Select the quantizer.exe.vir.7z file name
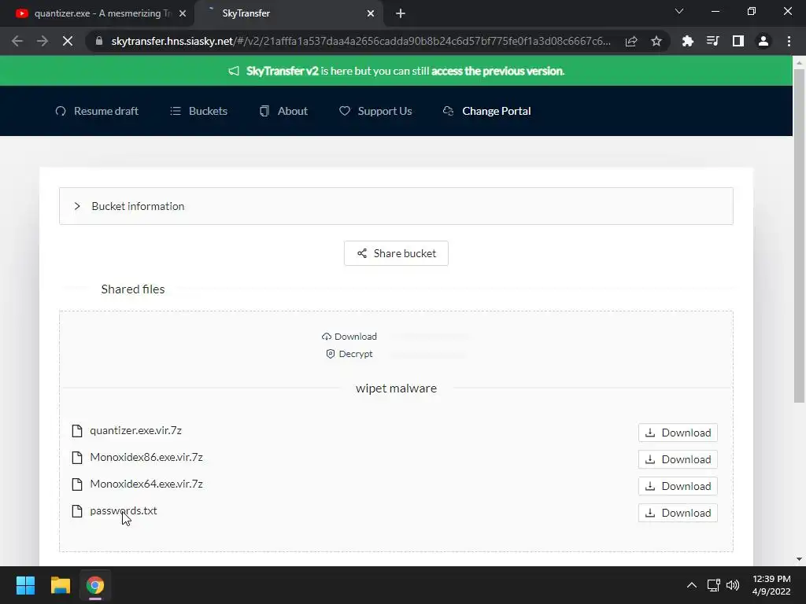The image size is (806, 604). (135, 430)
